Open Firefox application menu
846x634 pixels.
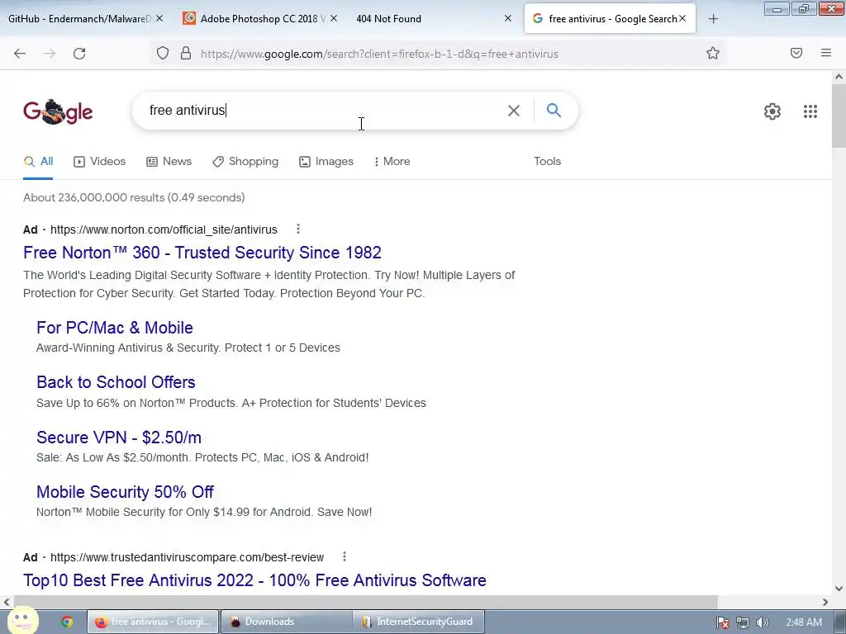coord(826,53)
